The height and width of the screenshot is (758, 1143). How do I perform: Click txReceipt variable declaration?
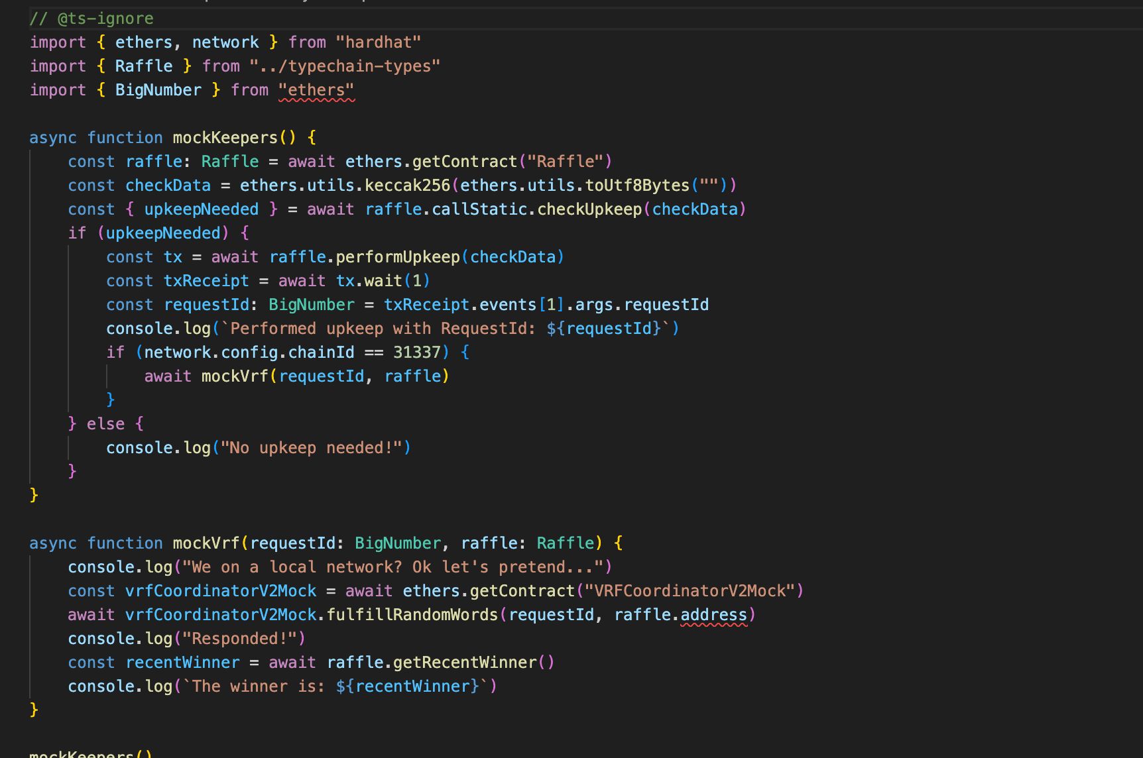206,281
